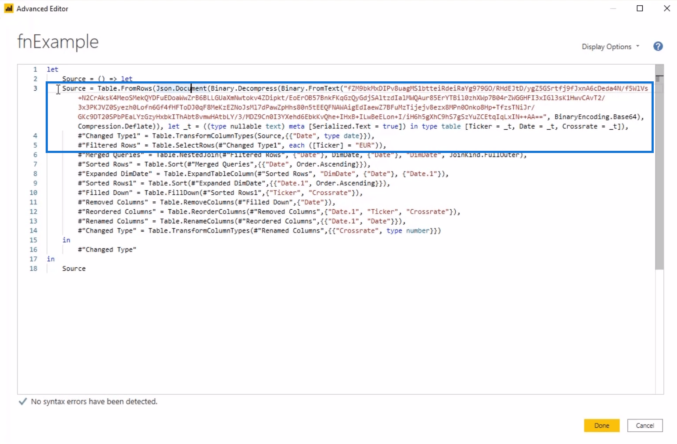The width and height of the screenshot is (677, 444).
Task: Click the "Reordered Columns" step text
Action: (x=116, y=212)
